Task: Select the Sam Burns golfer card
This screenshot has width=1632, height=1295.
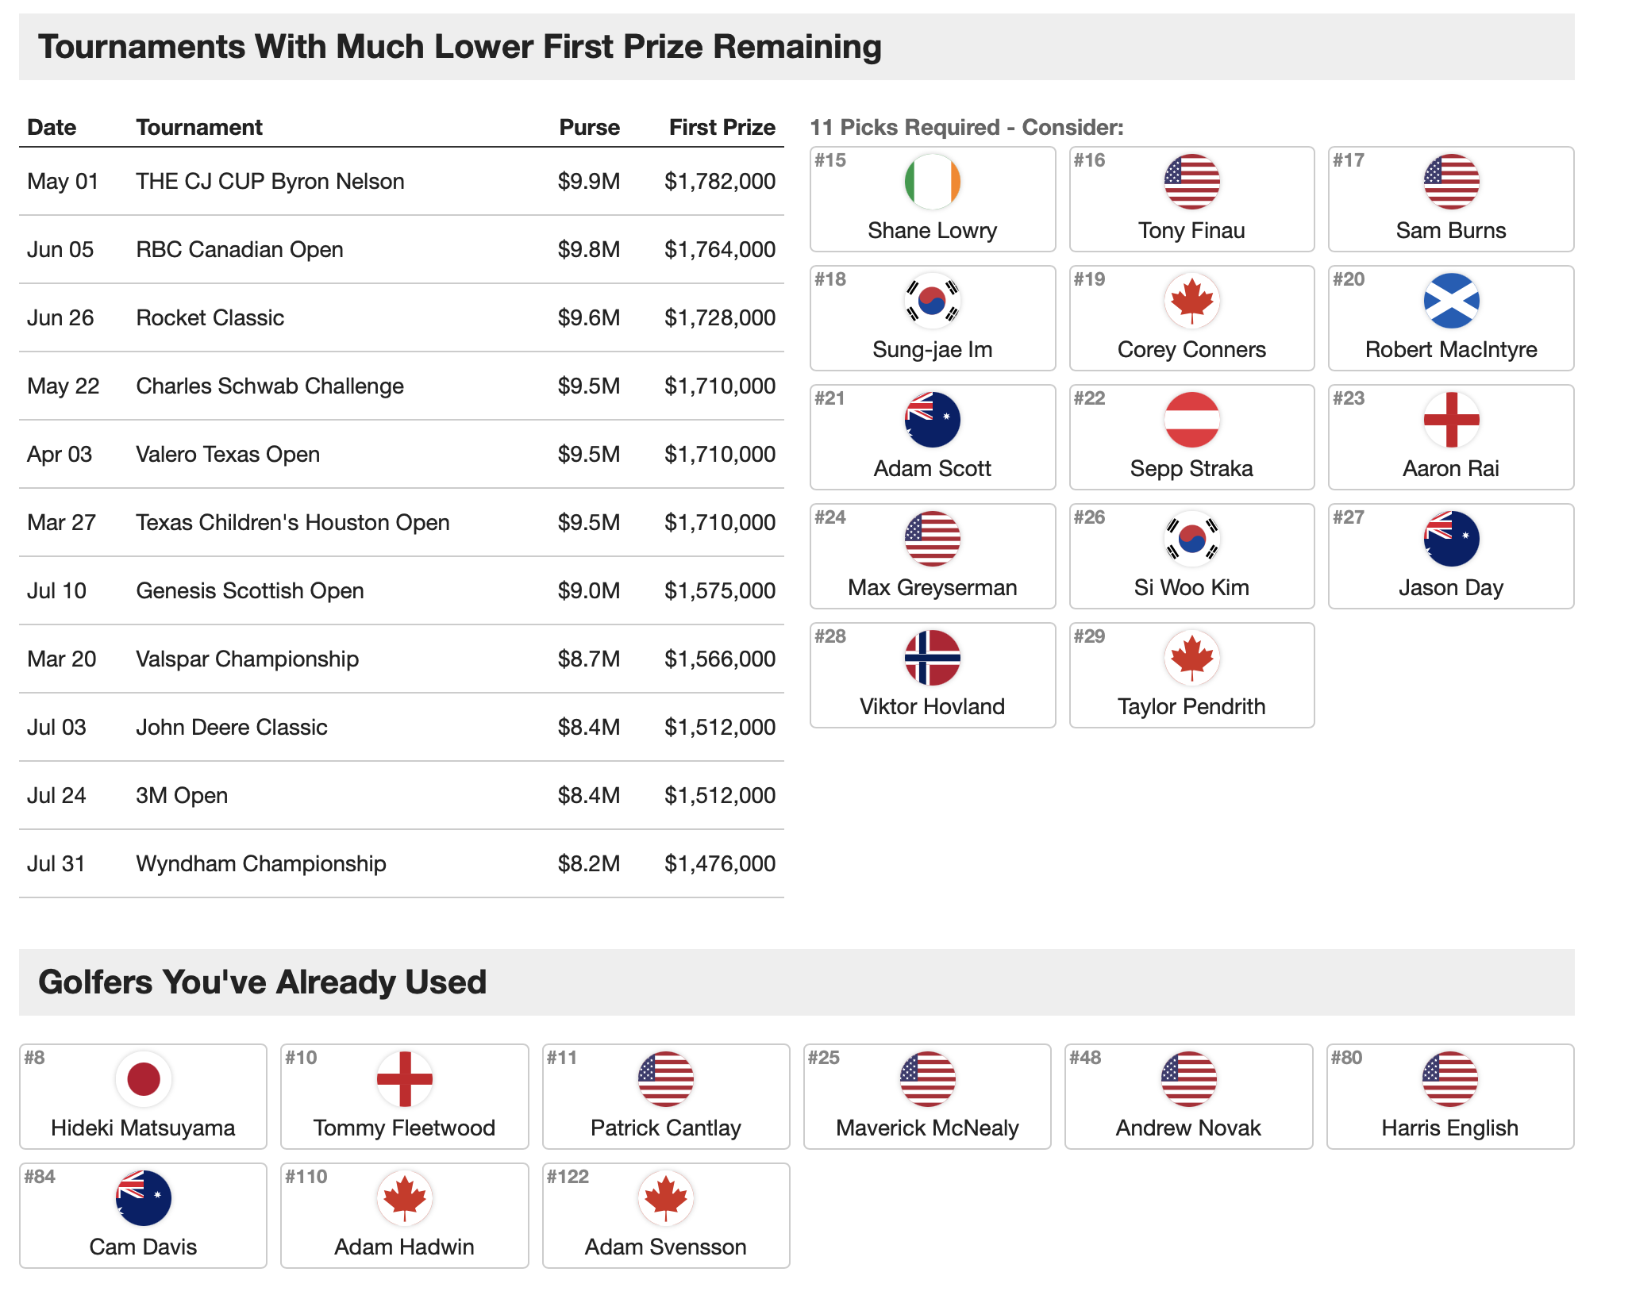Action: click(x=1450, y=199)
